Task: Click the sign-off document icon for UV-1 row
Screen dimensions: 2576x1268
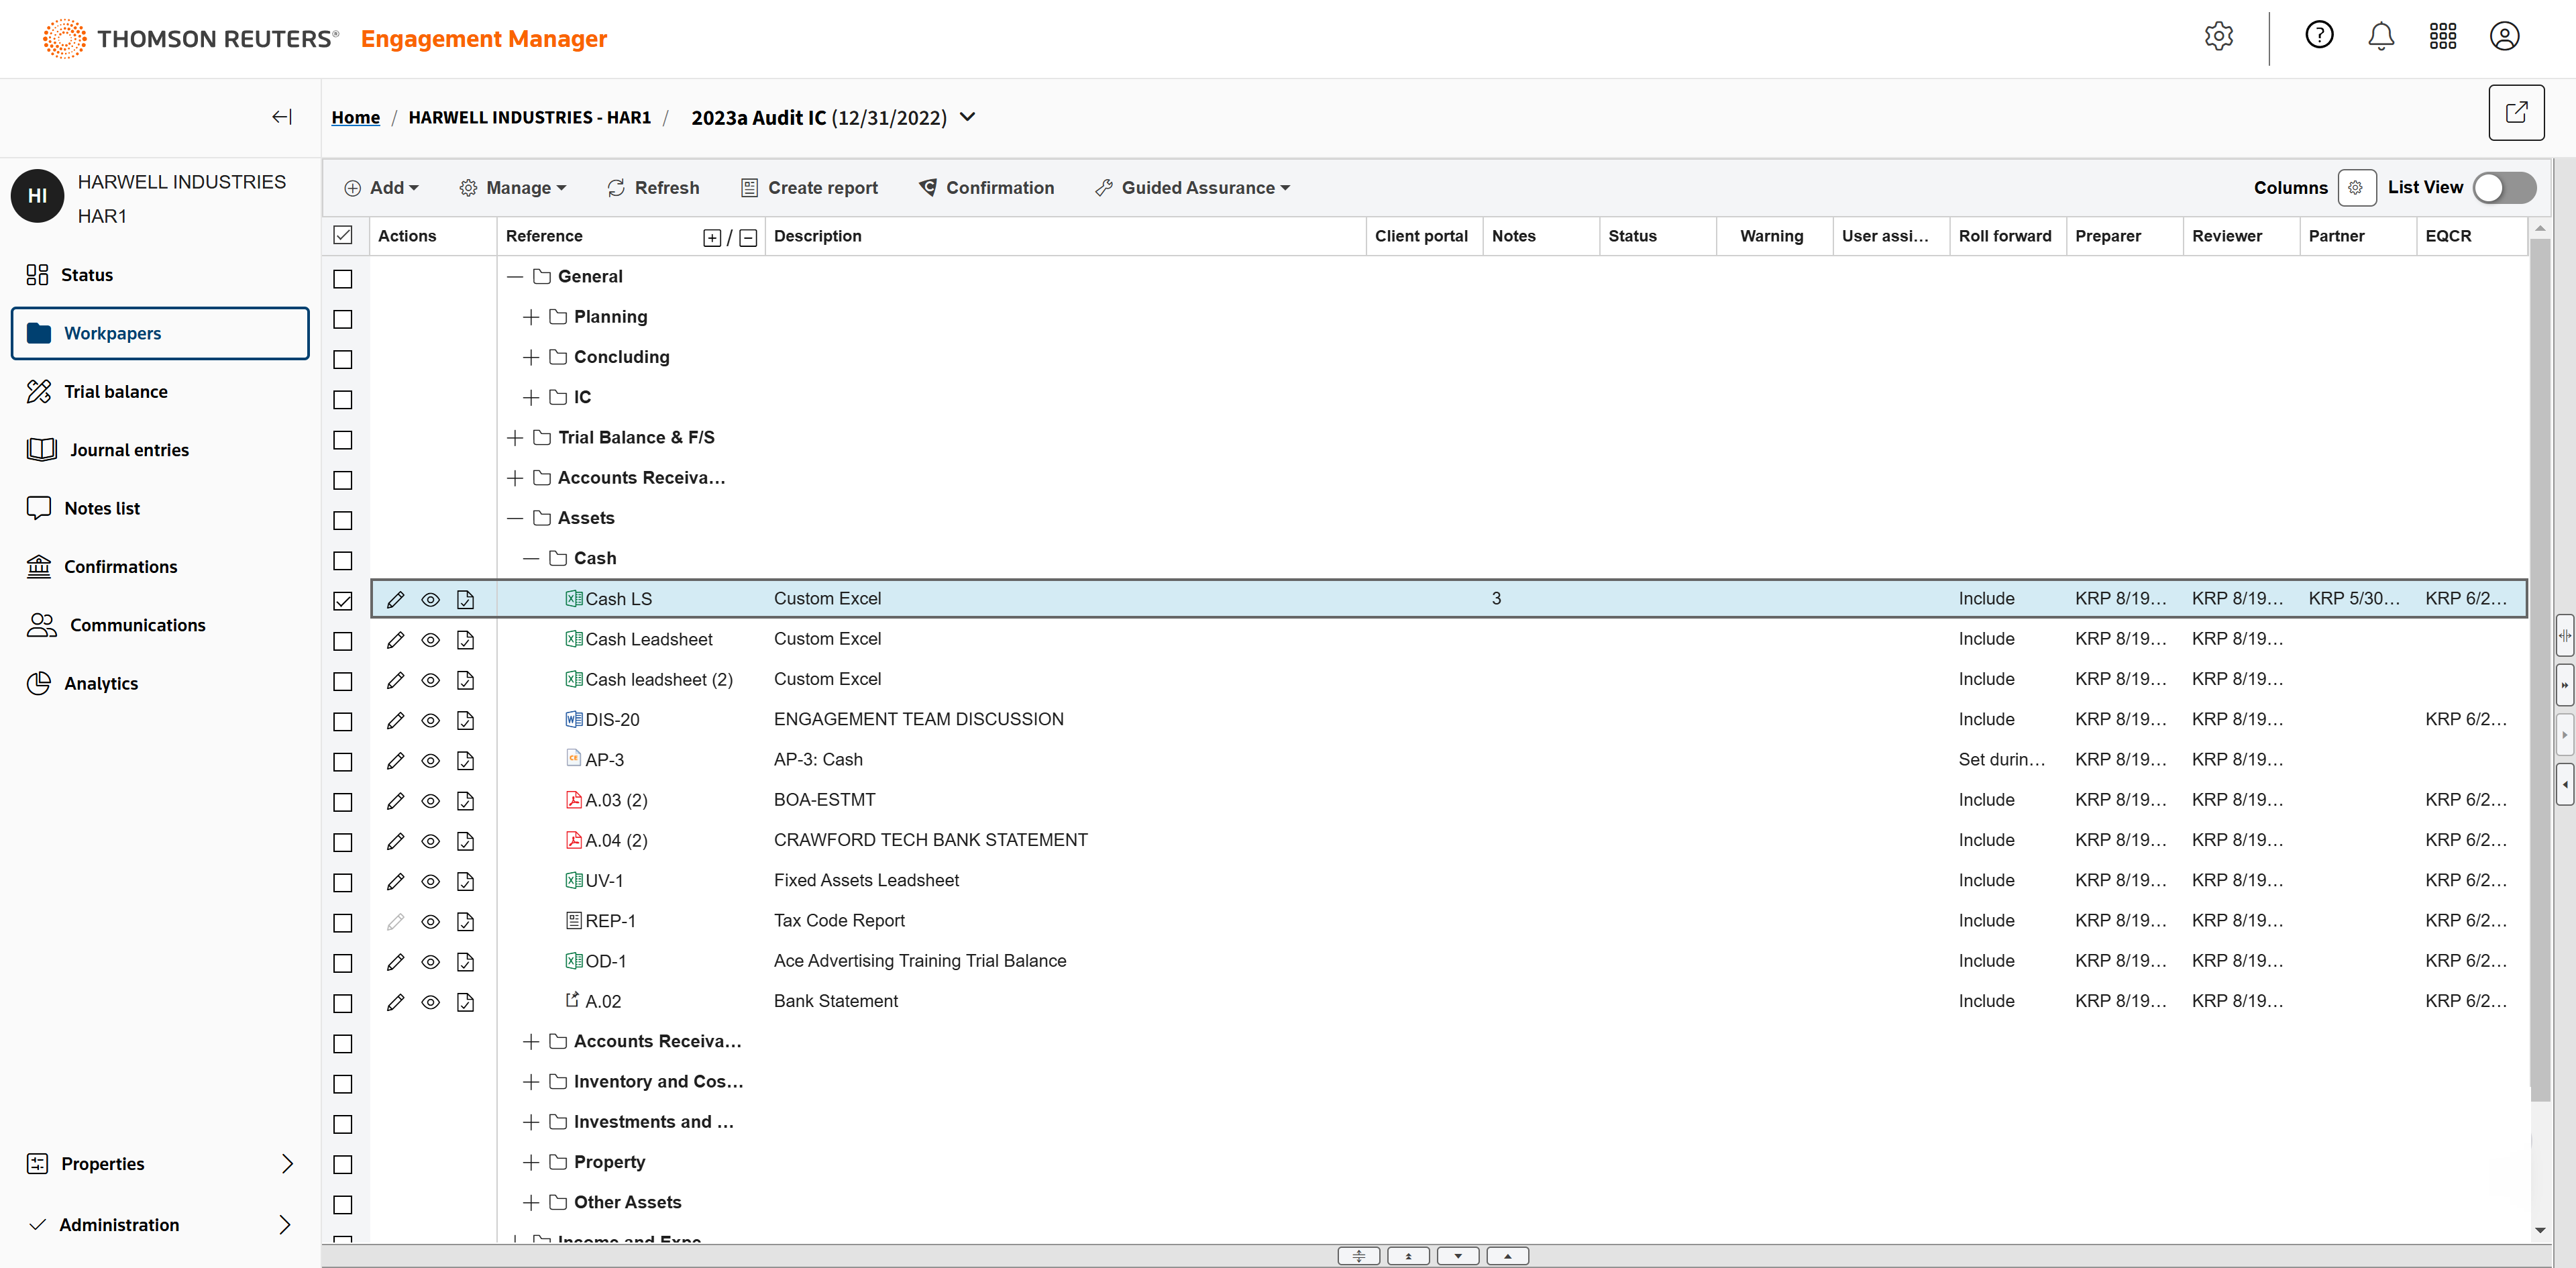Action: pyautogui.click(x=465, y=881)
